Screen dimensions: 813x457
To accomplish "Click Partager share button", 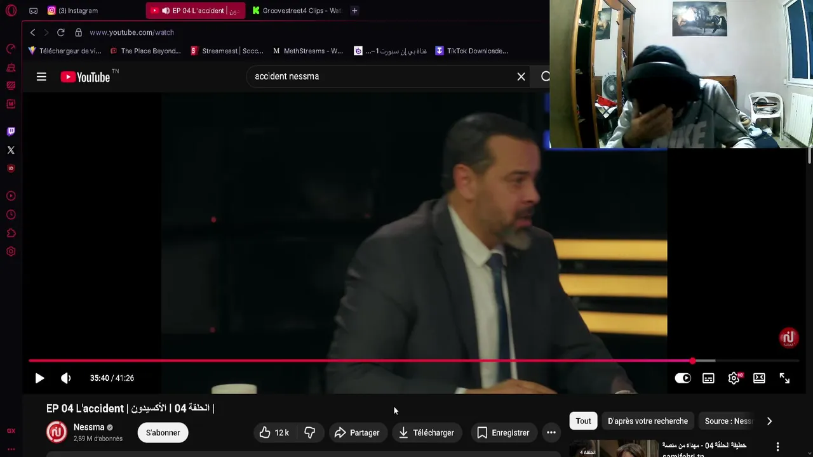I will click(x=357, y=433).
